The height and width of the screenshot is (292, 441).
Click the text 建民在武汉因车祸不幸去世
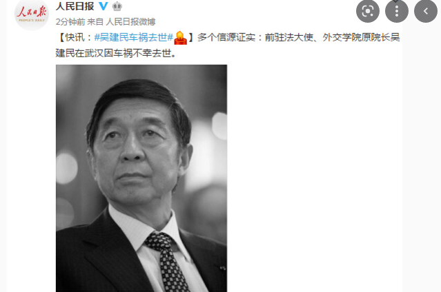pyautogui.click(x=113, y=53)
